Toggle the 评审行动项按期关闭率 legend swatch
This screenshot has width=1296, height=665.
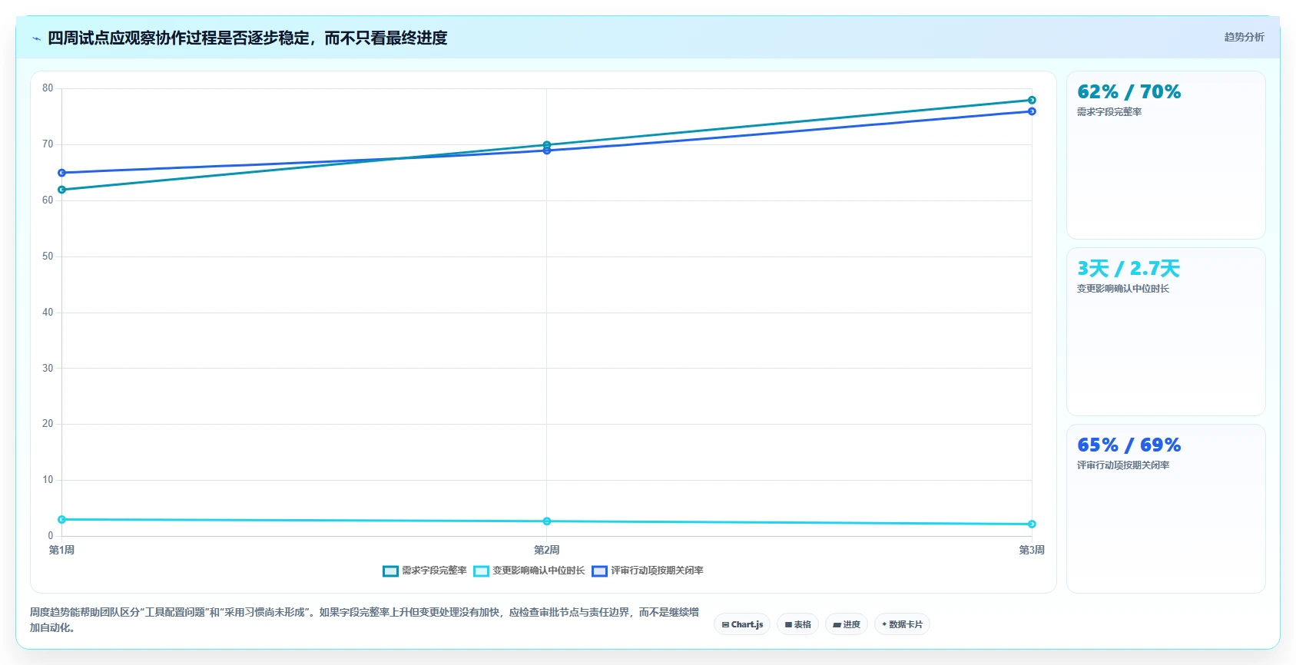599,571
